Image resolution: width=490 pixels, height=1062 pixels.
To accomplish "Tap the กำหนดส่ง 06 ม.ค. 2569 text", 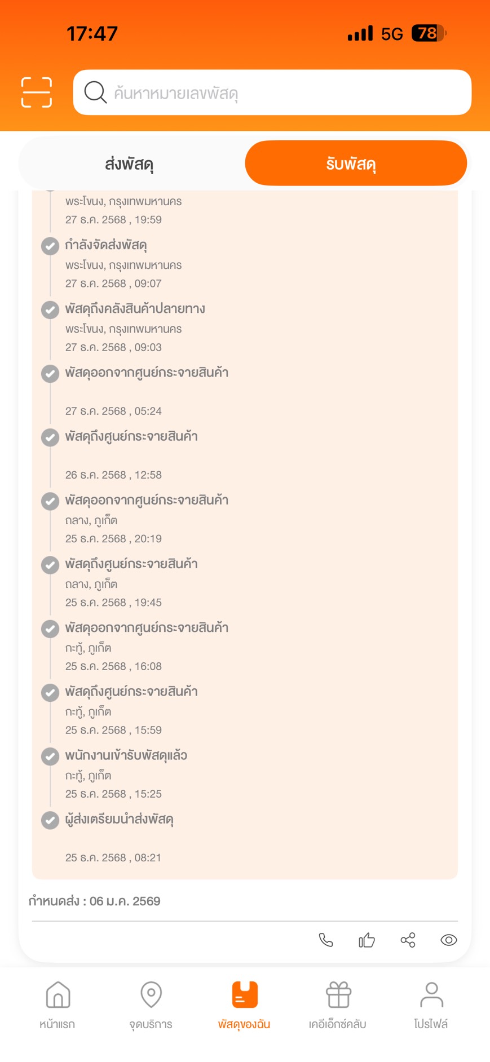I will pyautogui.click(x=95, y=901).
